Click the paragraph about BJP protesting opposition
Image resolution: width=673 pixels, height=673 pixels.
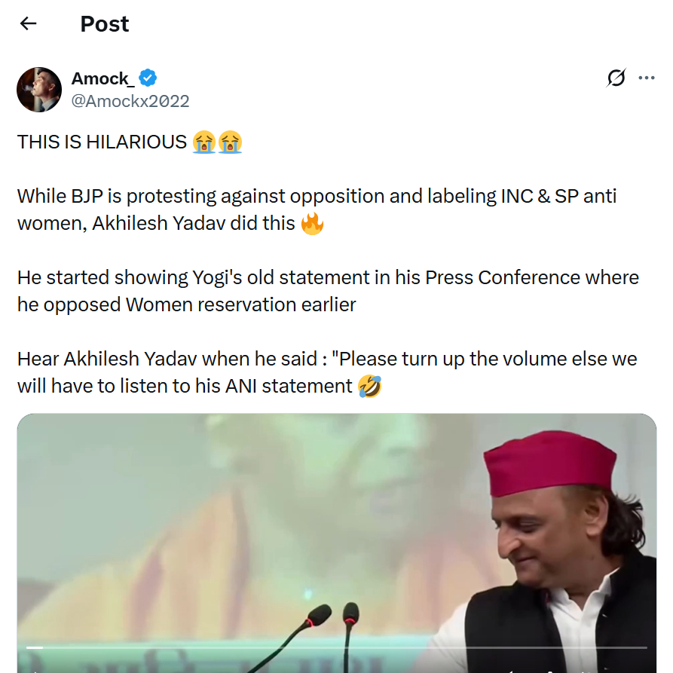[x=317, y=210]
